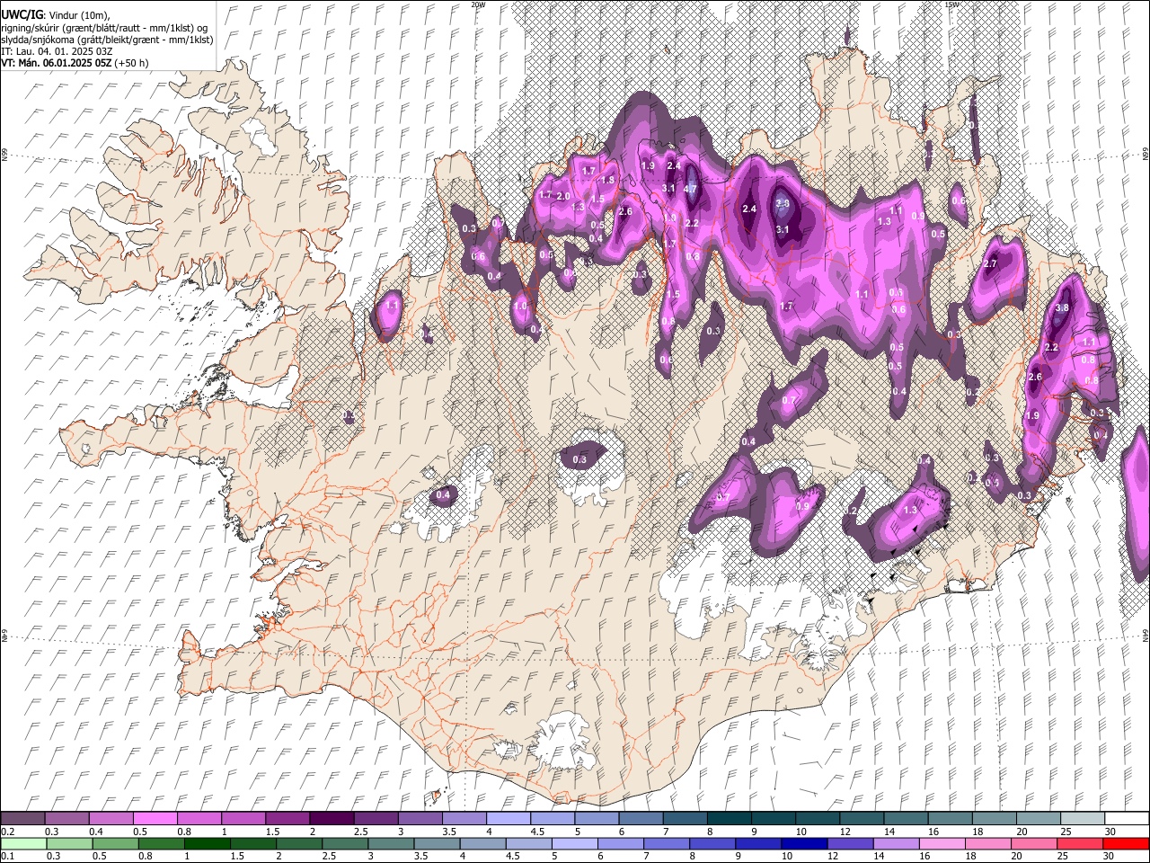This screenshot has width=1150, height=863.
Task: Click the 'IT: Lau. 04. 01. 2025 03Z' line
Action: tap(57, 51)
